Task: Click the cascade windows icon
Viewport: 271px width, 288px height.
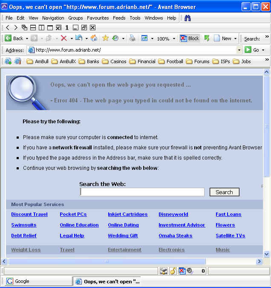Action: point(24,28)
